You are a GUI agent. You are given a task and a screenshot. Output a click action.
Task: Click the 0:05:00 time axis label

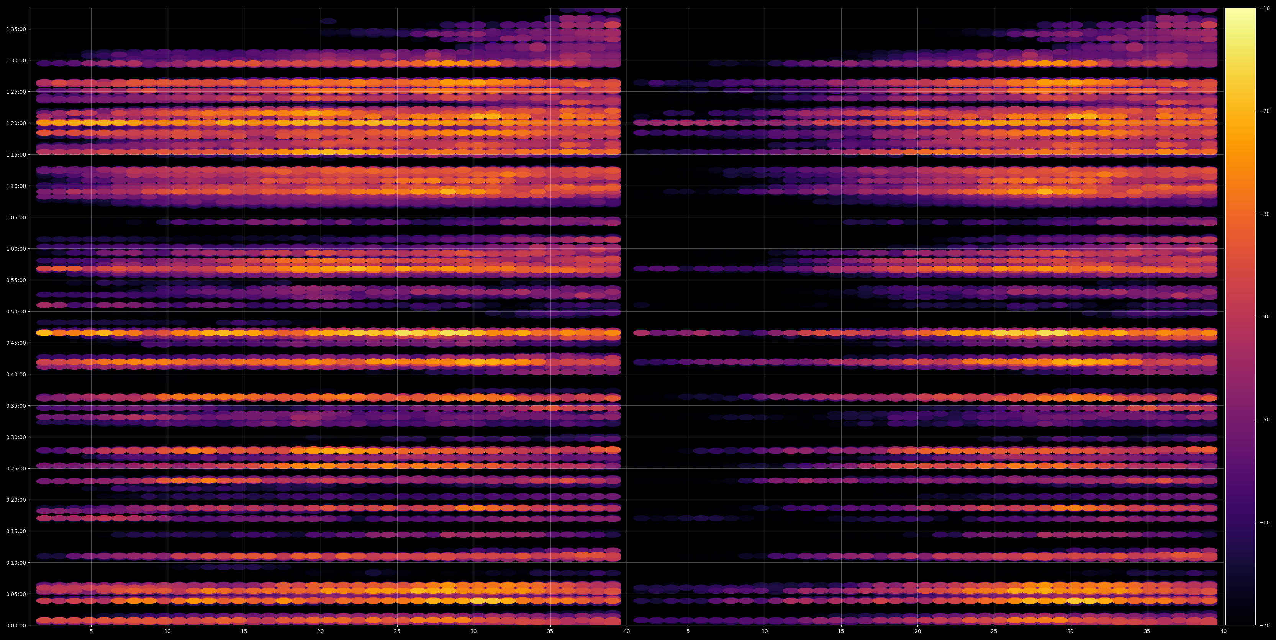16,594
